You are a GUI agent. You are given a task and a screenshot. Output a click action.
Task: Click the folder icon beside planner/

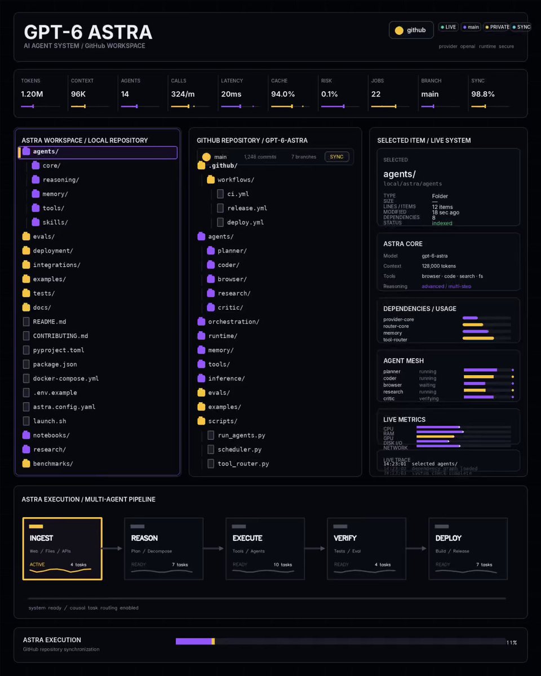click(211, 251)
